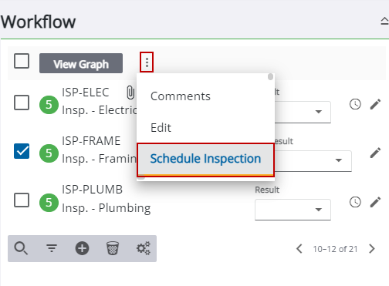Open the filter icon in toolbar
This screenshot has height=286, width=389.
[52, 248]
